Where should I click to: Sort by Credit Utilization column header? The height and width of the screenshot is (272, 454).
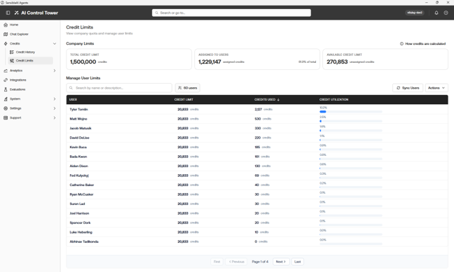pyautogui.click(x=333, y=100)
